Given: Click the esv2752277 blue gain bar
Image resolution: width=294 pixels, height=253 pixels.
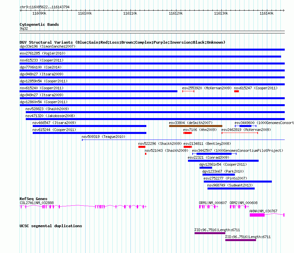Looking at the screenshot, I should pos(238,182).
